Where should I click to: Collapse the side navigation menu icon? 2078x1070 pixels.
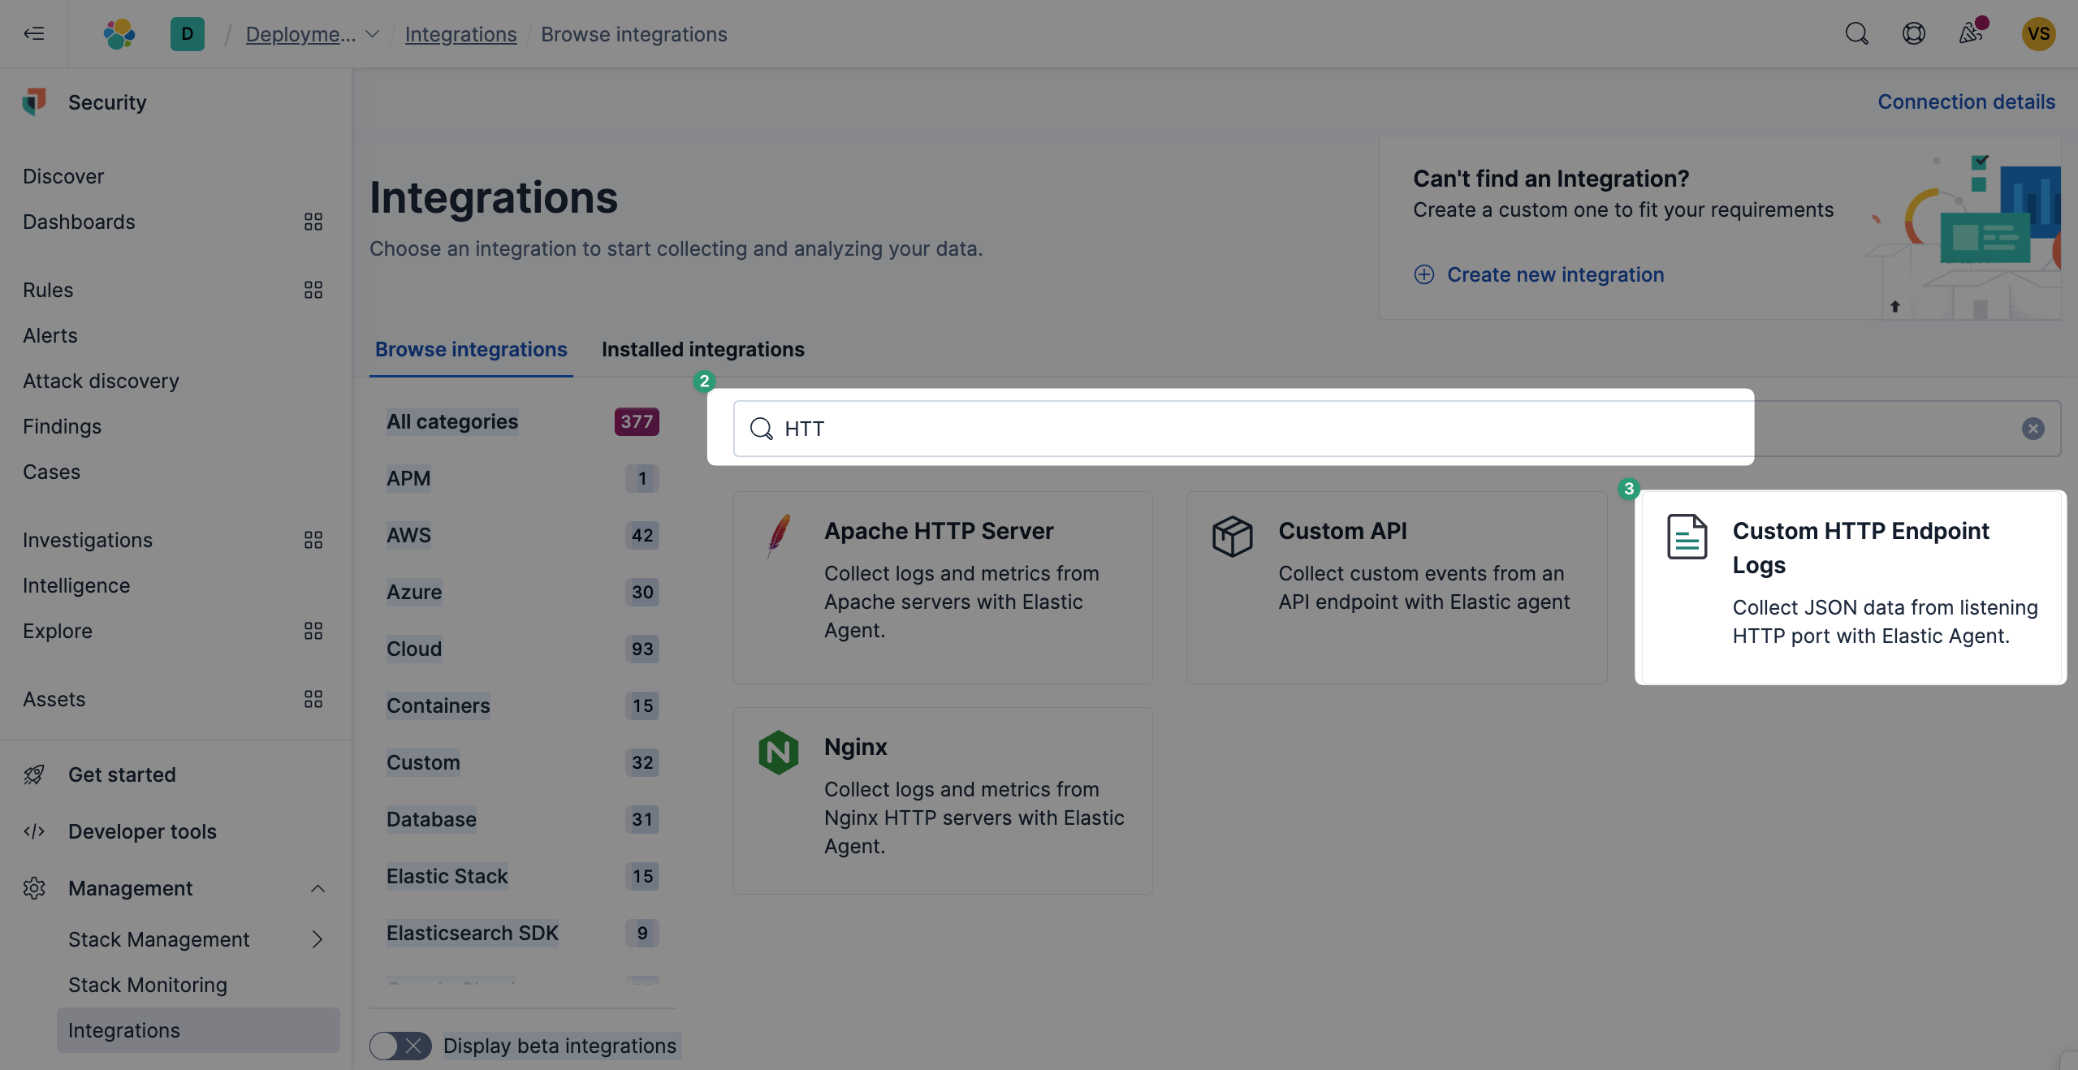pyautogui.click(x=34, y=33)
